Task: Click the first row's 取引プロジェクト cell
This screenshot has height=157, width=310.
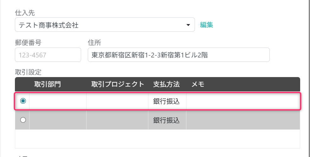Action: (117, 101)
